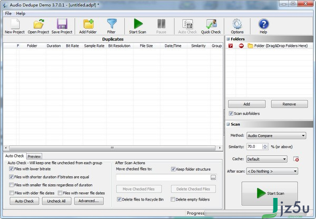
Task: Click the Add folder button
Action: 246,104
